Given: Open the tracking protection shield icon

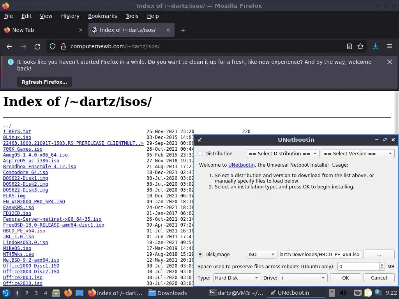Looking at the screenshot, I should click(53, 47).
